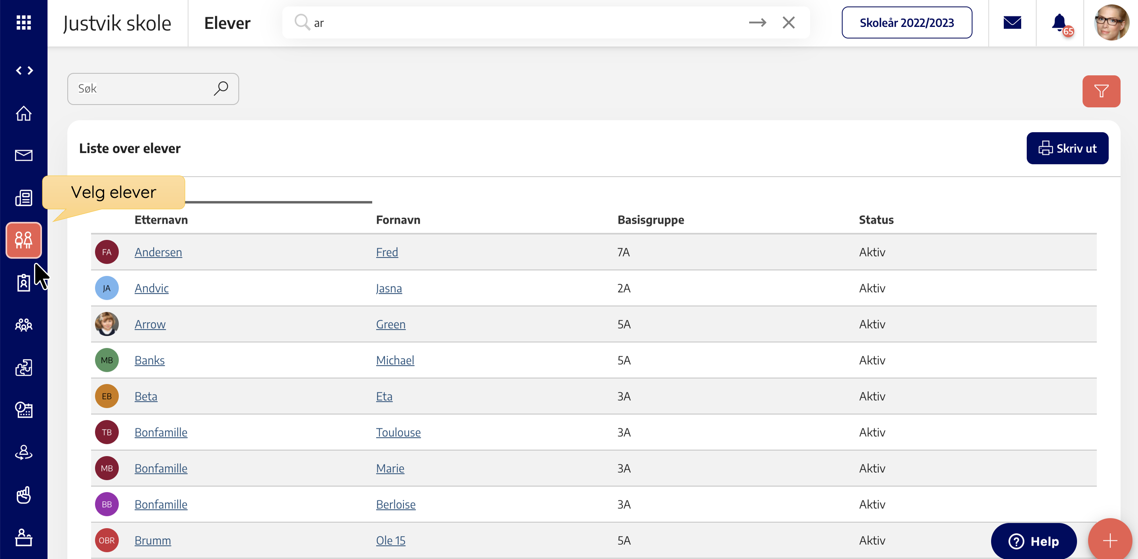Click 7A basisgruppe in Andersen row

click(623, 252)
